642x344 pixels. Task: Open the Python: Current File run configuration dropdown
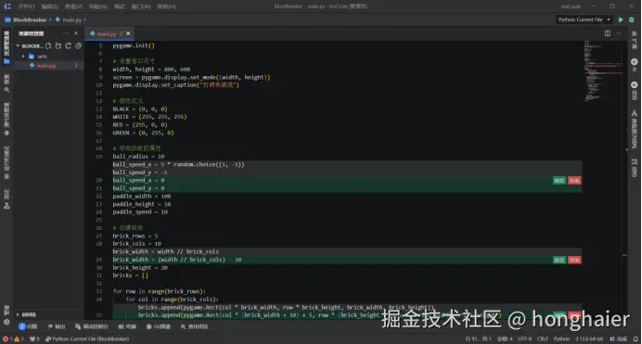tap(584, 19)
